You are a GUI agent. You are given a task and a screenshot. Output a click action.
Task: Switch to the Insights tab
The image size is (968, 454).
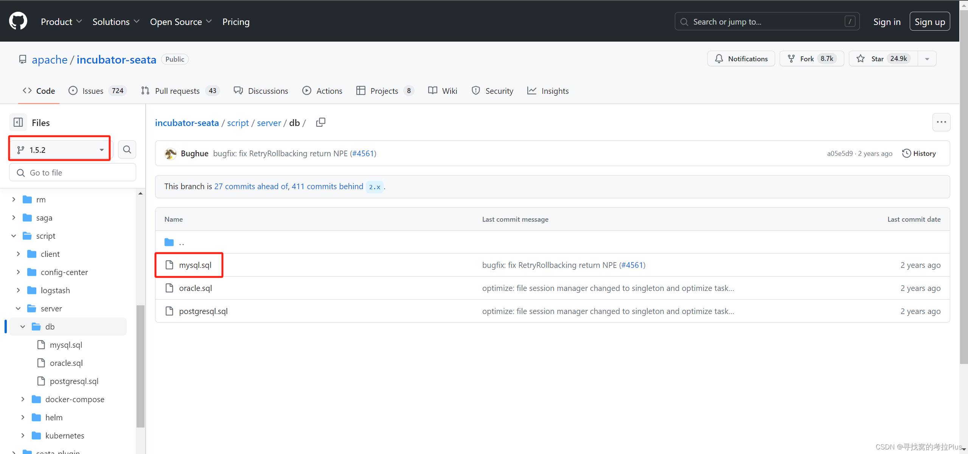[x=548, y=91]
